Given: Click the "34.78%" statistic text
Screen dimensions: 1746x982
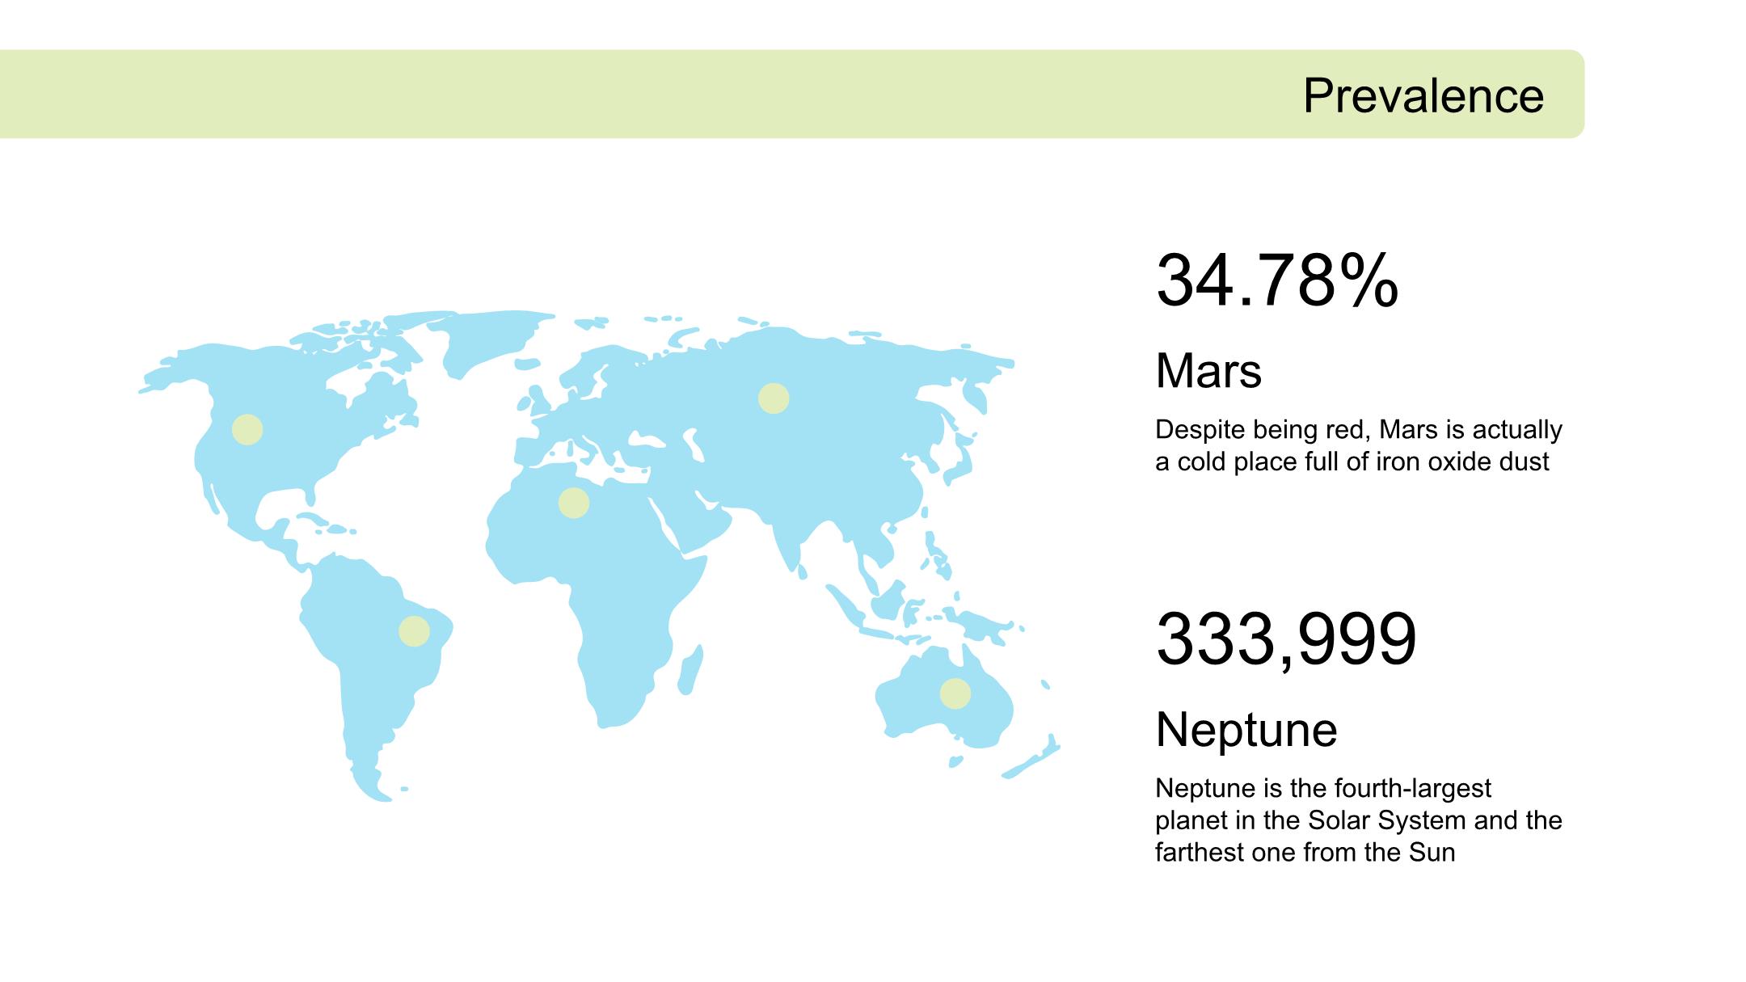Looking at the screenshot, I should (x=1276, y=280).
